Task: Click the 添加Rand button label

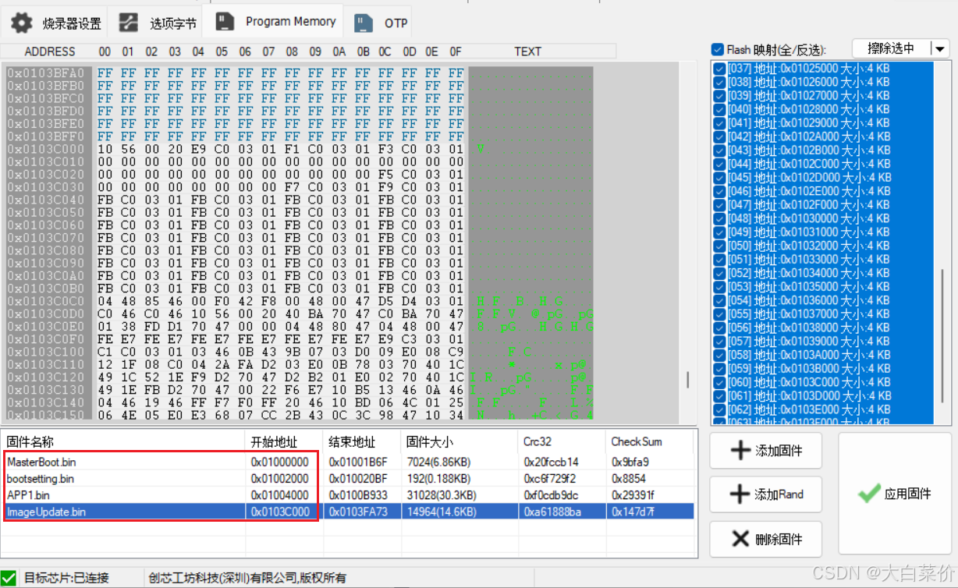Action: pos(779,494)
